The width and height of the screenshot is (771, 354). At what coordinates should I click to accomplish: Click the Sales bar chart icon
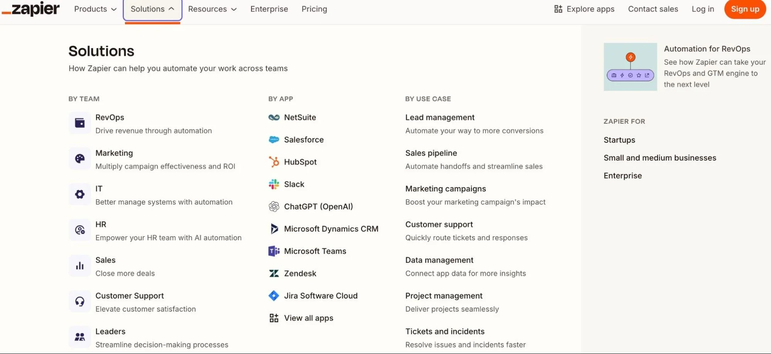[x=80, y=266]
